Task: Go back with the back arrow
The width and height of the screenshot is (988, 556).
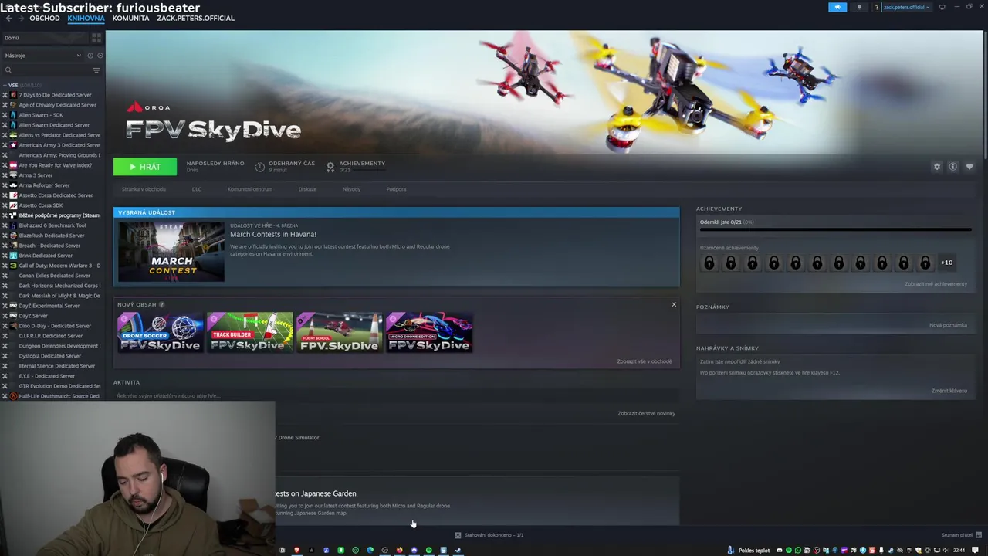Action: (x=8, y=18)
